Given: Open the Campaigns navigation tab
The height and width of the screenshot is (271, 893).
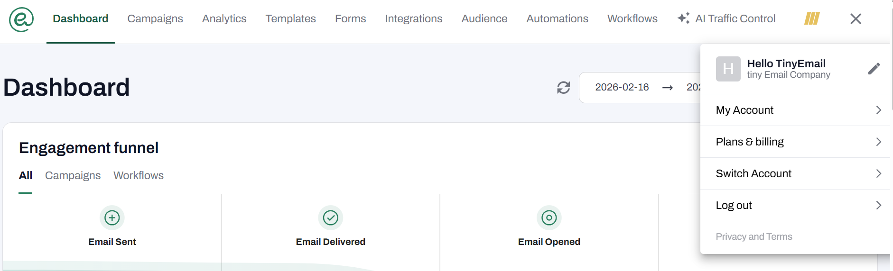Looking at the screenshot, I should pyautogui.click(x=155, y=19).
